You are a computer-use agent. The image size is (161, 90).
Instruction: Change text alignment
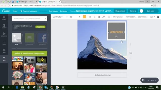click(99, 17)
